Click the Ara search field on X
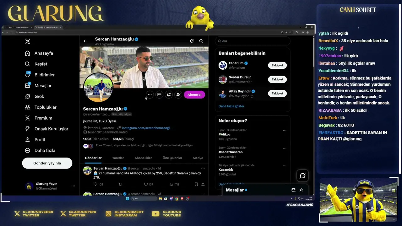The image size is (402, 226). tap(253, 41)
